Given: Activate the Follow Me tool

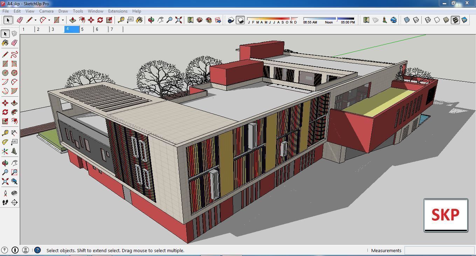Looking at the screenshot, I should click(14, 112).
